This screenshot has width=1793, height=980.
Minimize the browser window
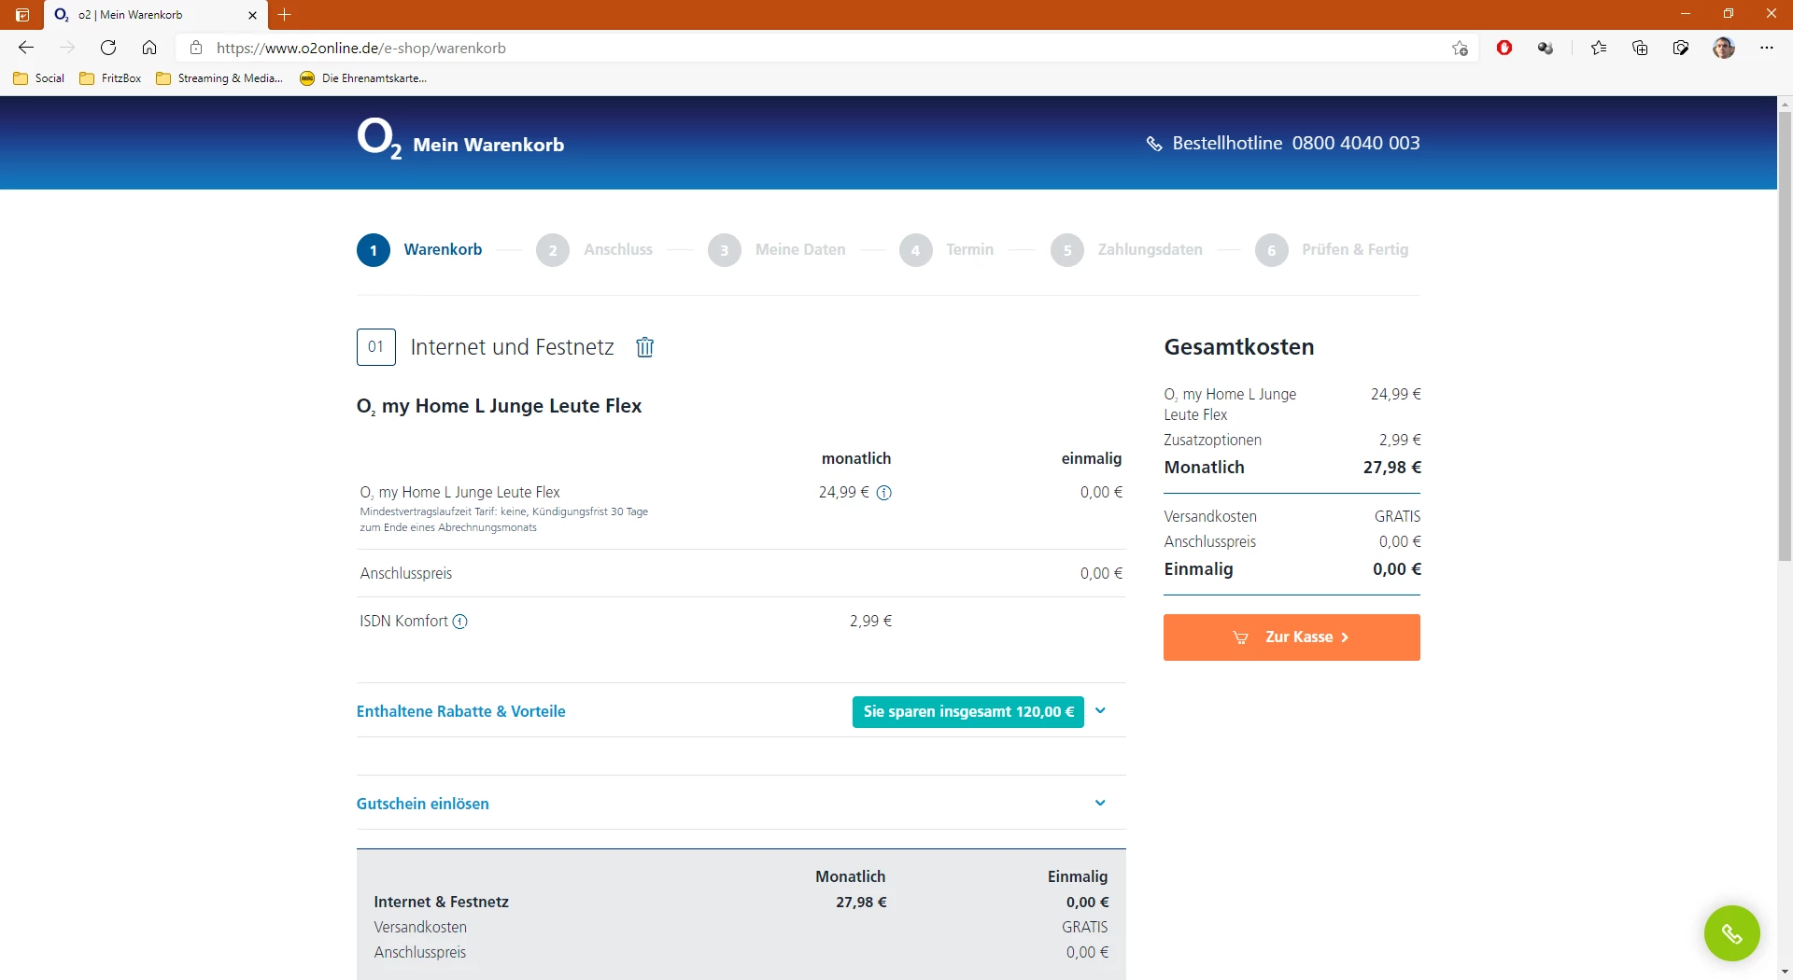point(1686,14)
